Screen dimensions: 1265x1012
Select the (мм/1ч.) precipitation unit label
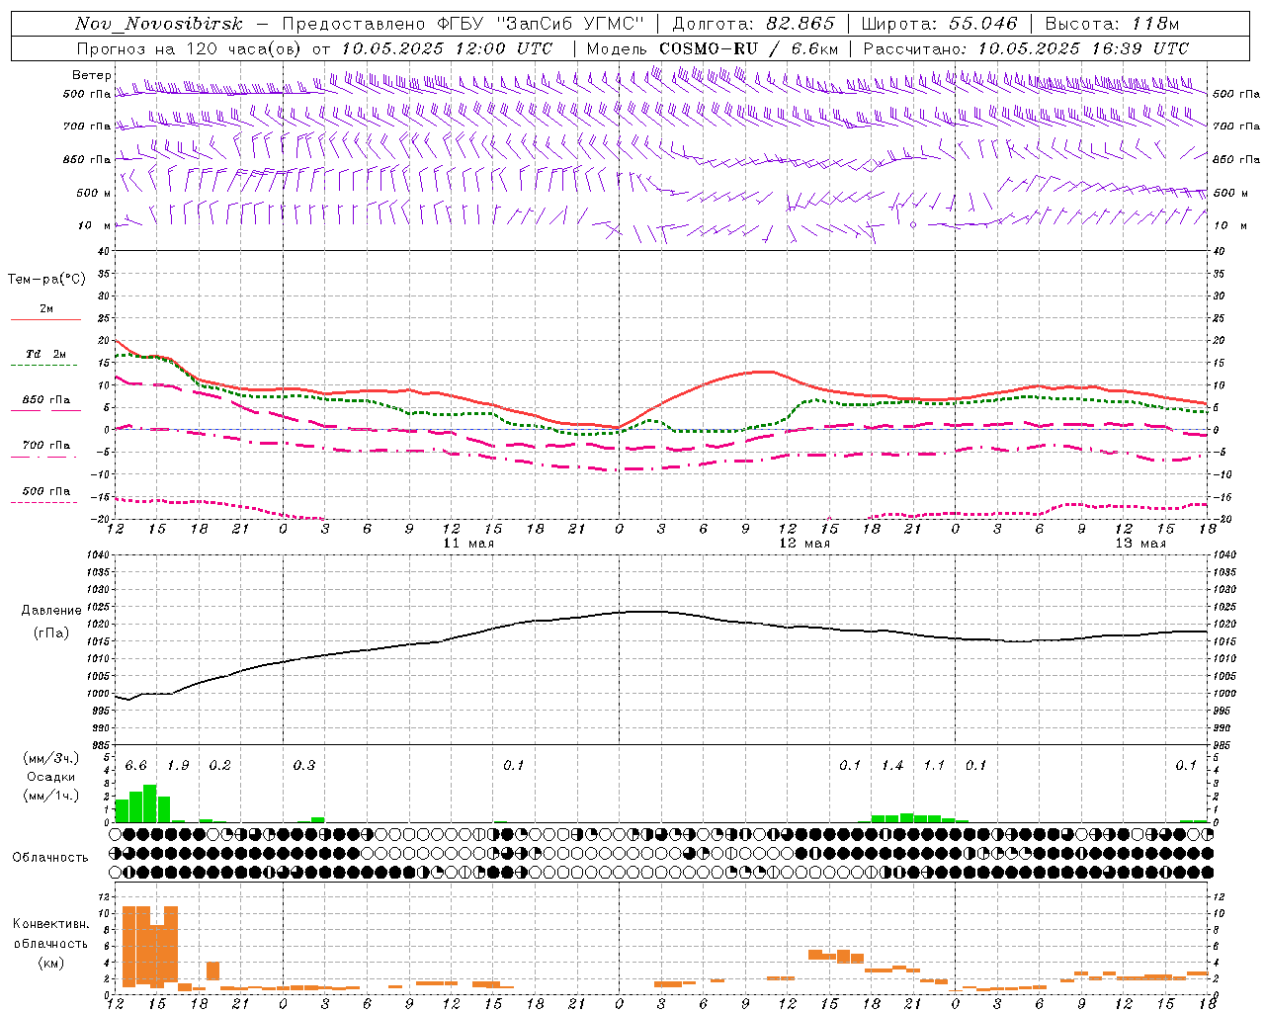click(x=51, y=796)
